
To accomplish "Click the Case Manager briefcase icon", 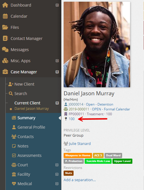I will [x=5, y=72].
